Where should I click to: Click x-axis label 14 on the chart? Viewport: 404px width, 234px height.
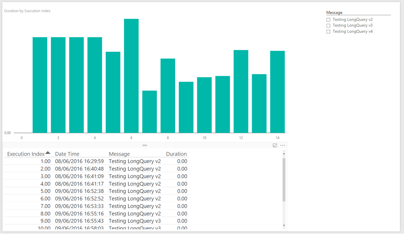[277, 138]
